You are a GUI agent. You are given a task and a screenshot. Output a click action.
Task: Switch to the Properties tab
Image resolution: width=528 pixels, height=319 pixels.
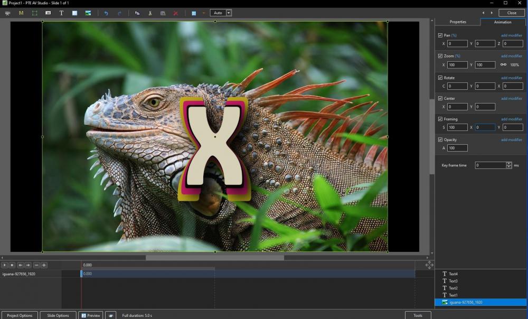point(458,22)
